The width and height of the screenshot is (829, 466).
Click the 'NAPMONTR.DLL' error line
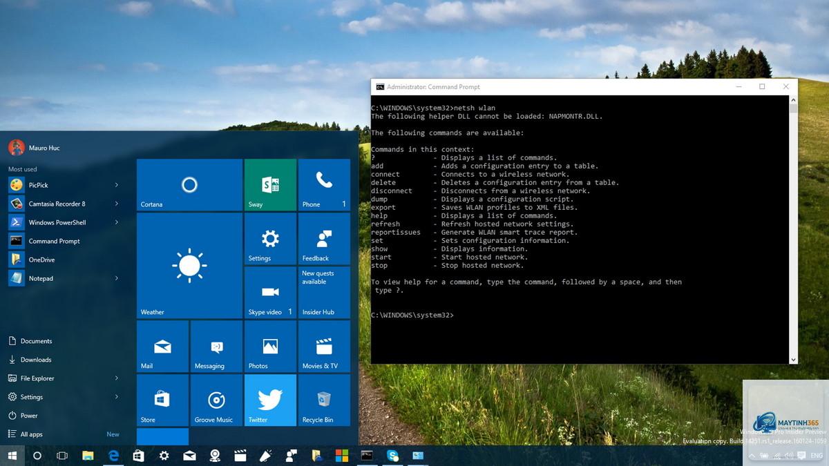coord(486,117)
